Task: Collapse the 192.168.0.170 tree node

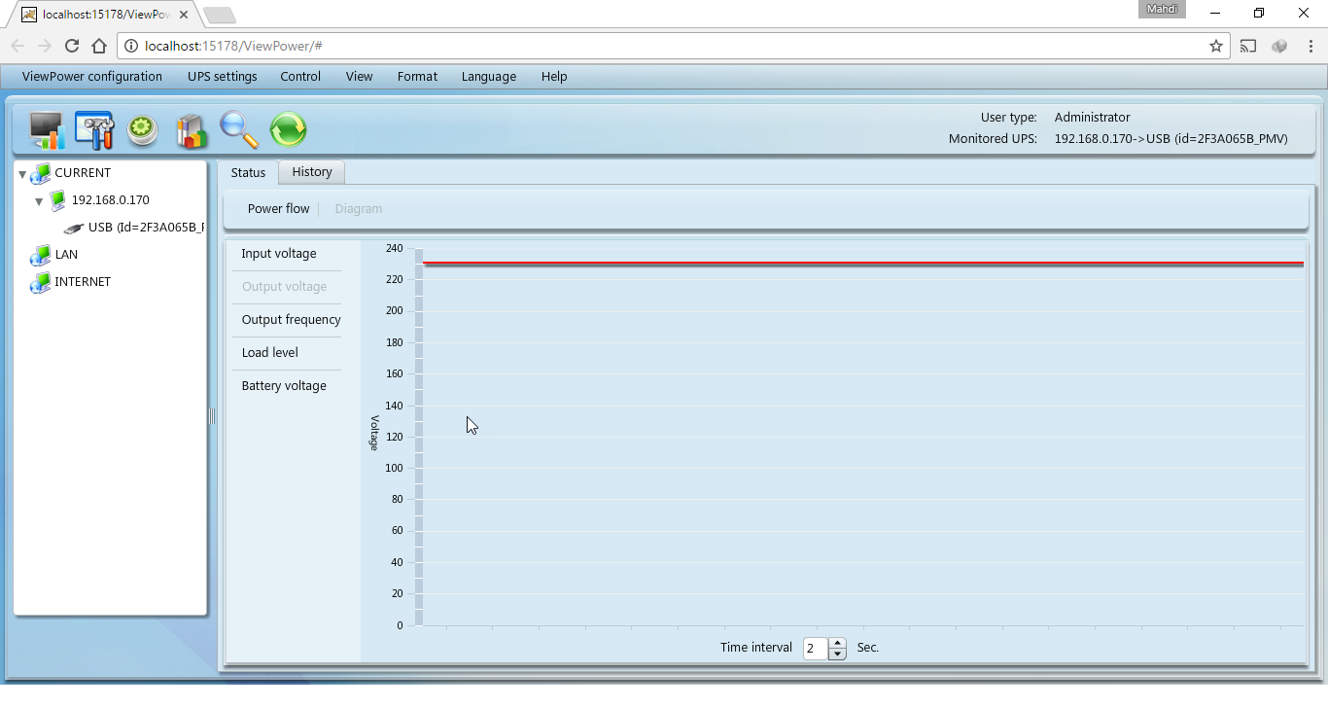Action: pyautogui.click(x=39, y=201)
